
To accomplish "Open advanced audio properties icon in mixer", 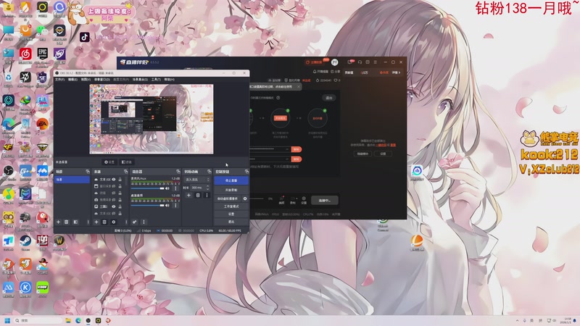I will (135, 222).
